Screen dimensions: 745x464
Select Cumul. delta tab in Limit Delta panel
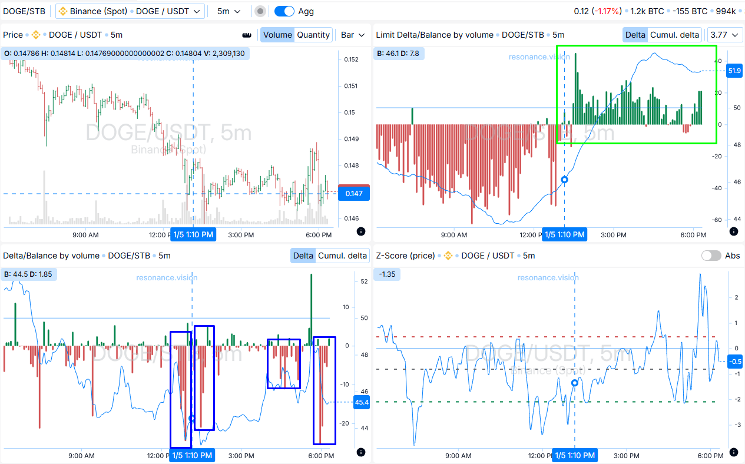point(674,35)
